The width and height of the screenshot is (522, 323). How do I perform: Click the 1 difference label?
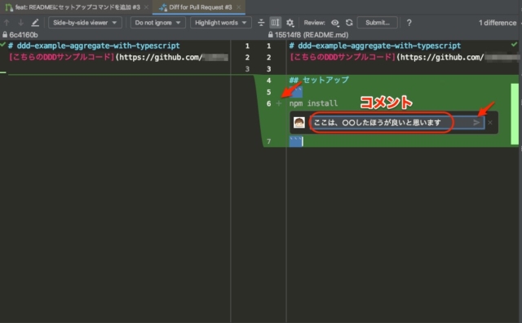point(498,23)
